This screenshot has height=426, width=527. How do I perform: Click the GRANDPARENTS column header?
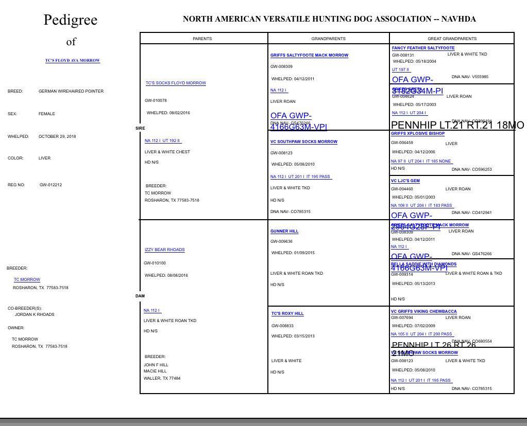[328, 39]
